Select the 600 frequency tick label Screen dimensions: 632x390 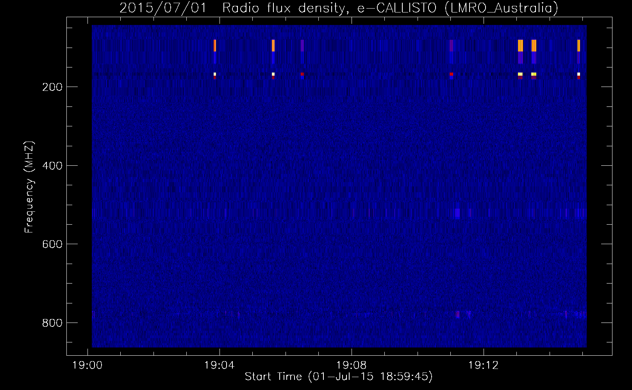52,244
